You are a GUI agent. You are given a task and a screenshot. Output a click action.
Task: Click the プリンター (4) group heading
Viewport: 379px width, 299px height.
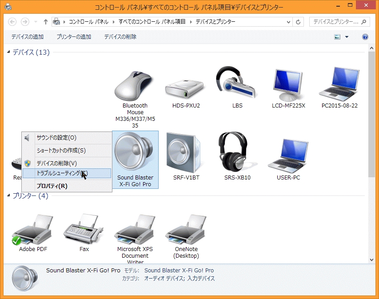[x=31, y=195]
